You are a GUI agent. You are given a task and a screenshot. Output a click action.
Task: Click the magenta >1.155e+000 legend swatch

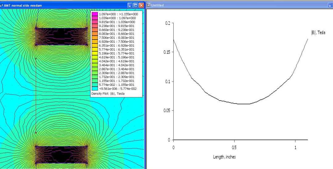[95, 14]
